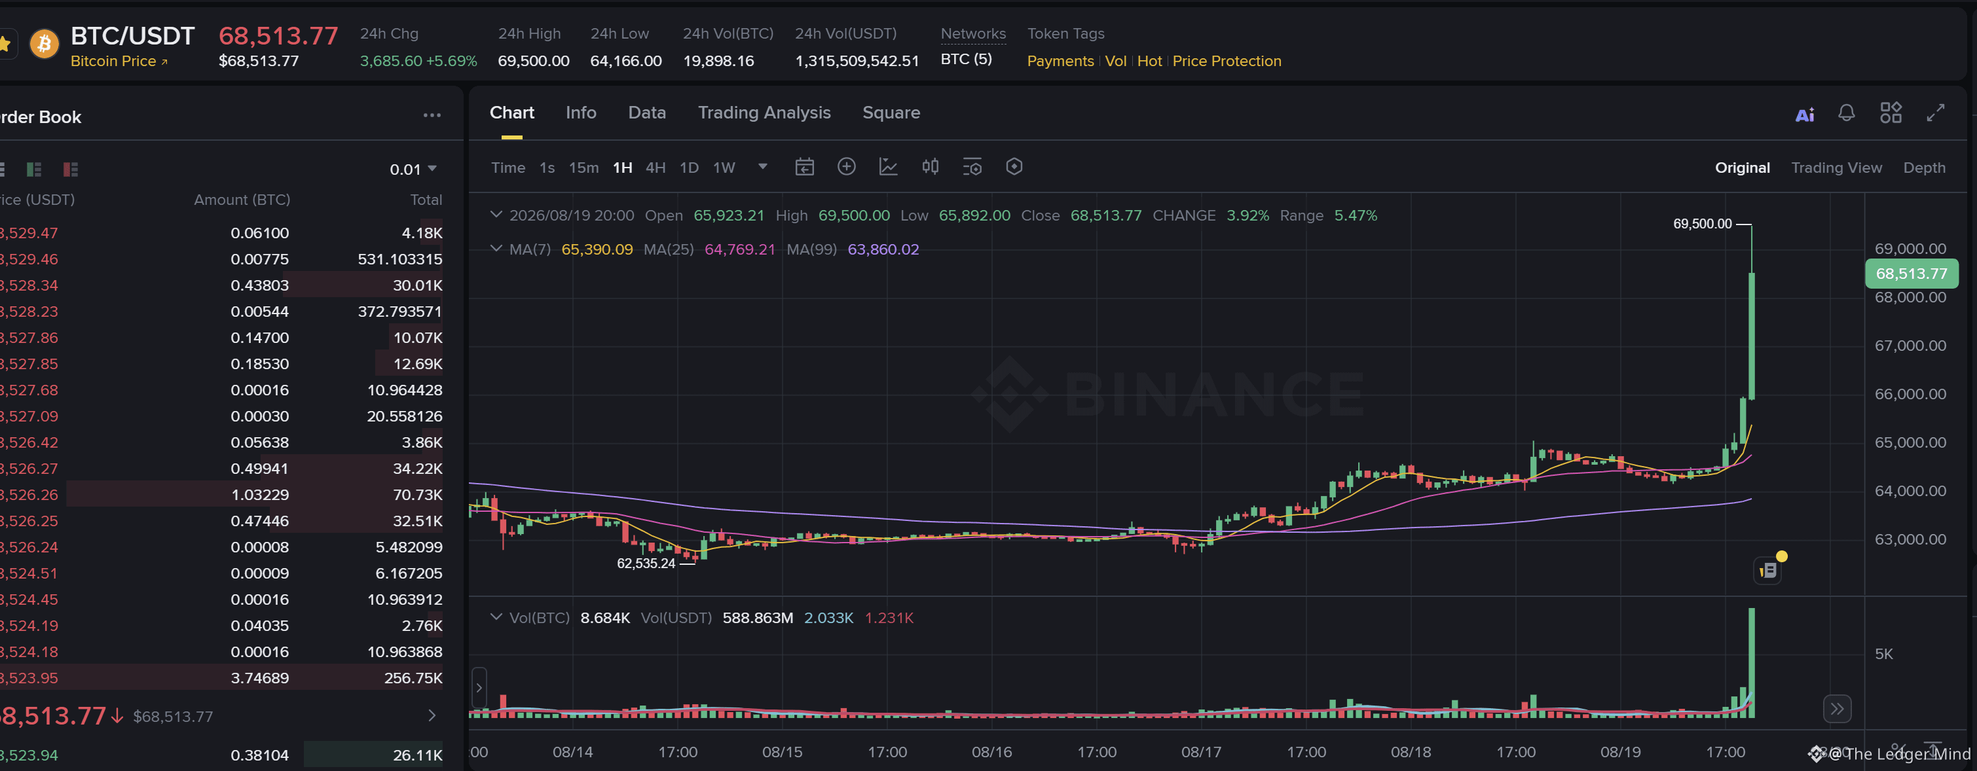
Task: Select order book row with amount 0.49941
Action: 221,468
